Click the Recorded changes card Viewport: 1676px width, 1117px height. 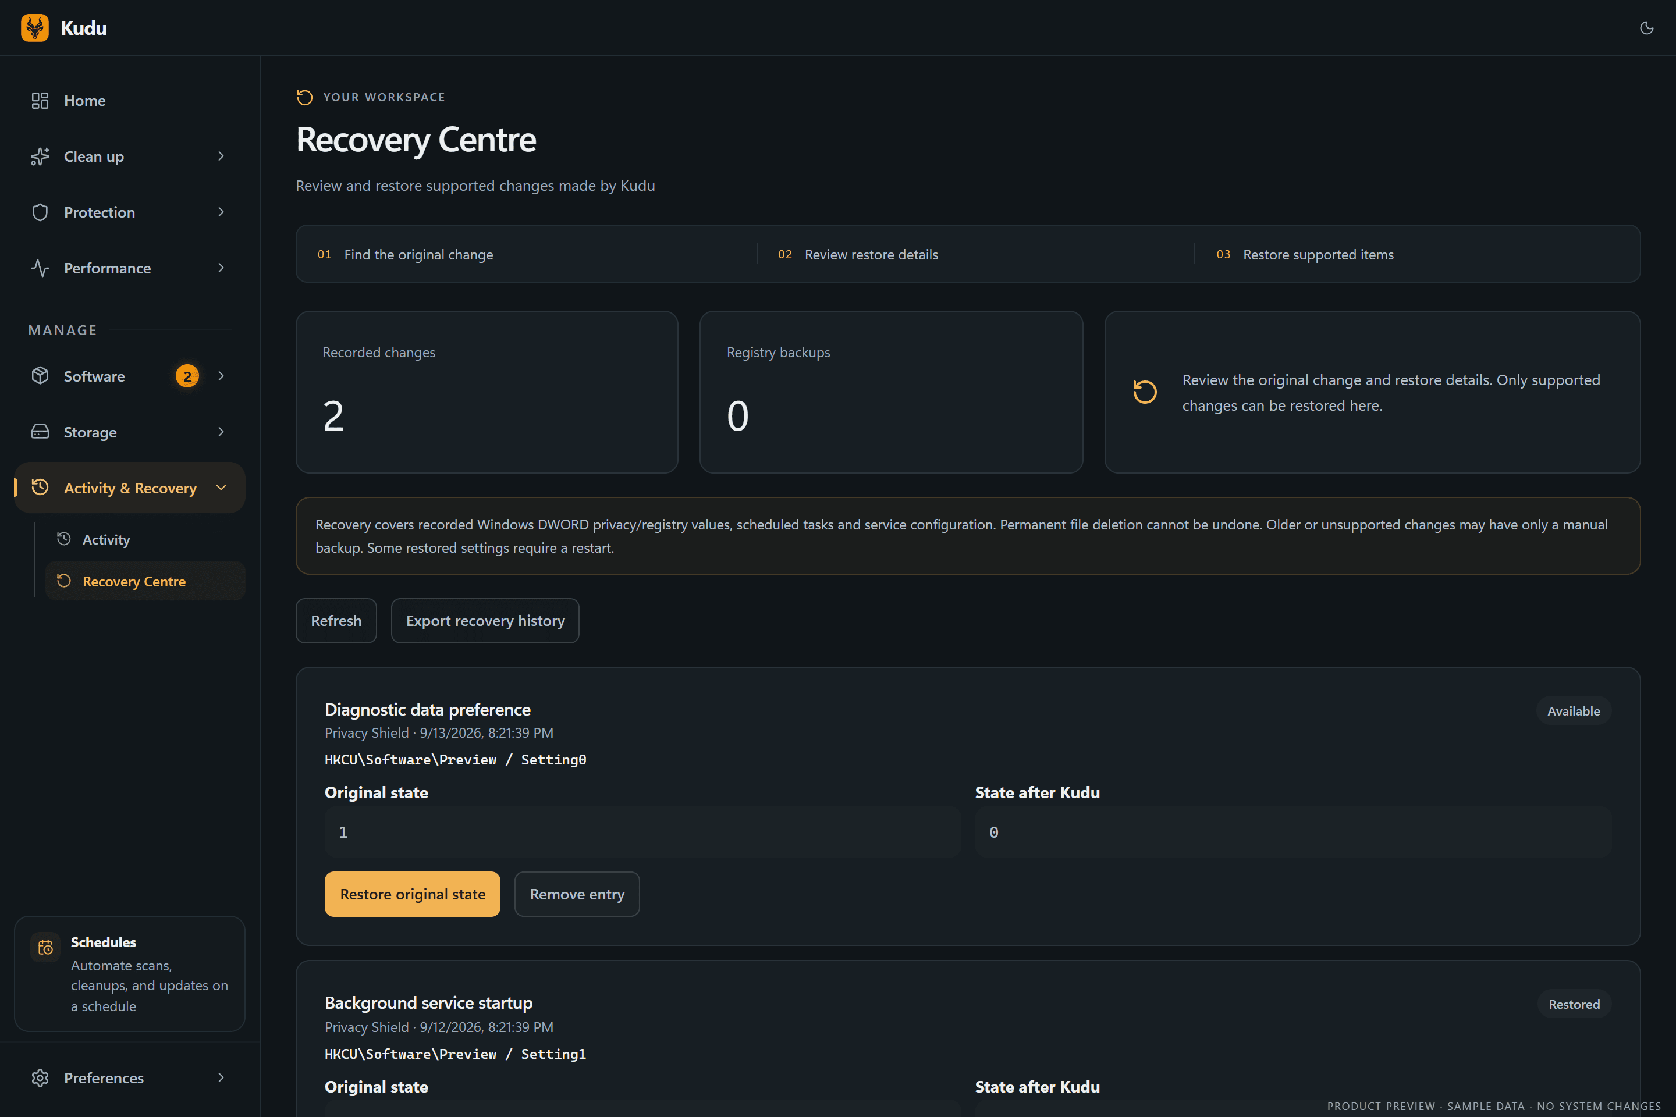[x=487, y=392]
